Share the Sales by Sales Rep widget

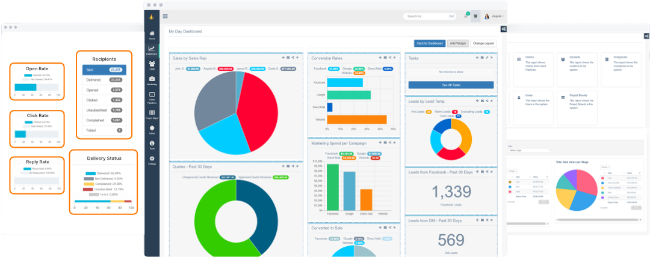(292, 58)
